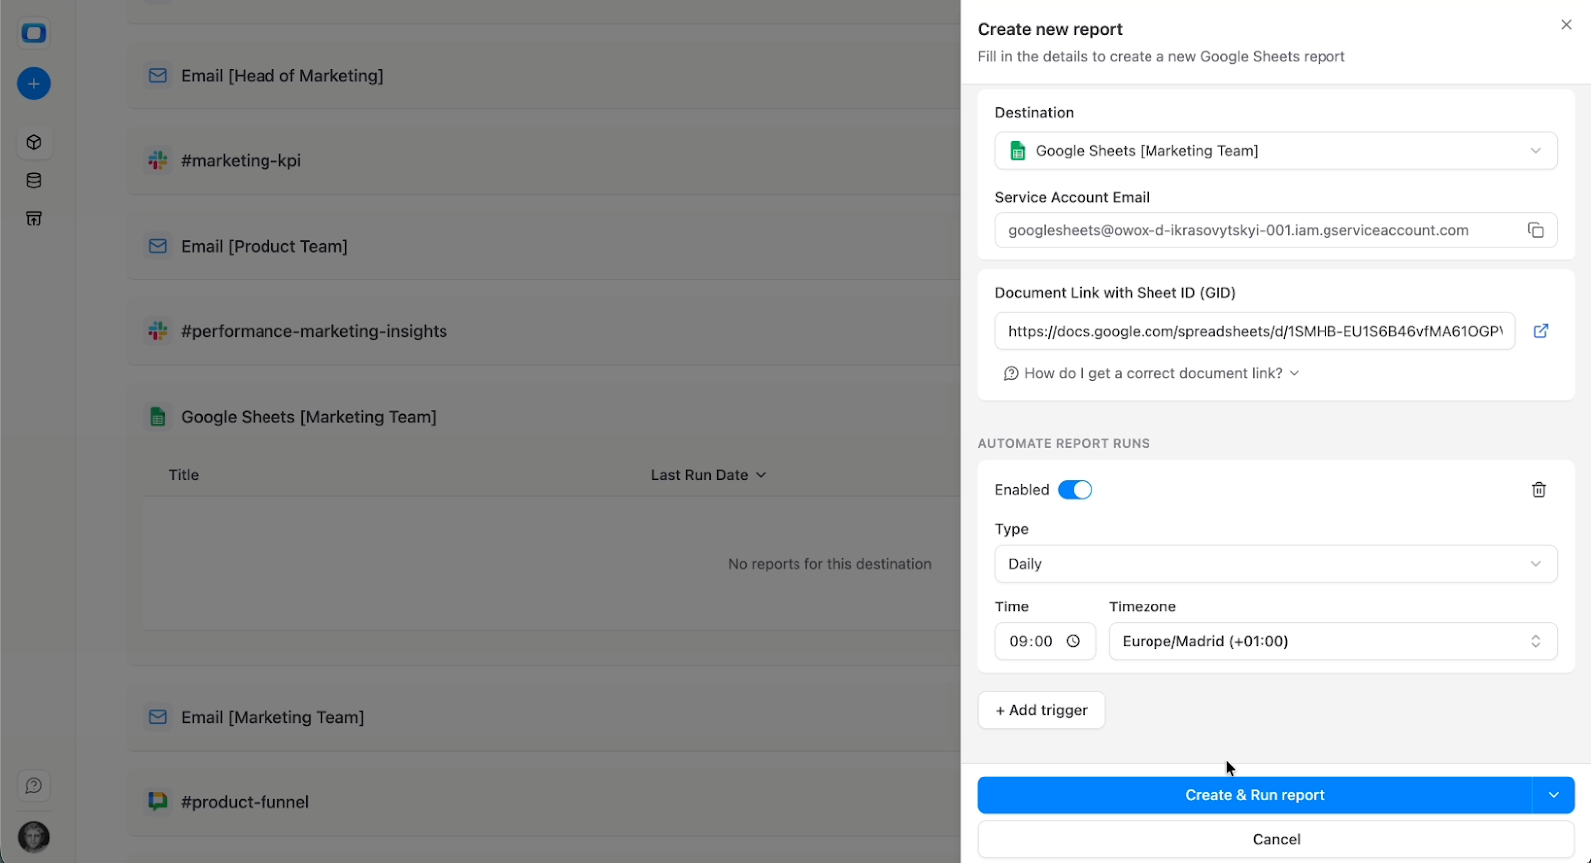The height and width of the screenshot is (863, 1591).
Task: Open the database storage sidebar icon
Action: (34, 181)
